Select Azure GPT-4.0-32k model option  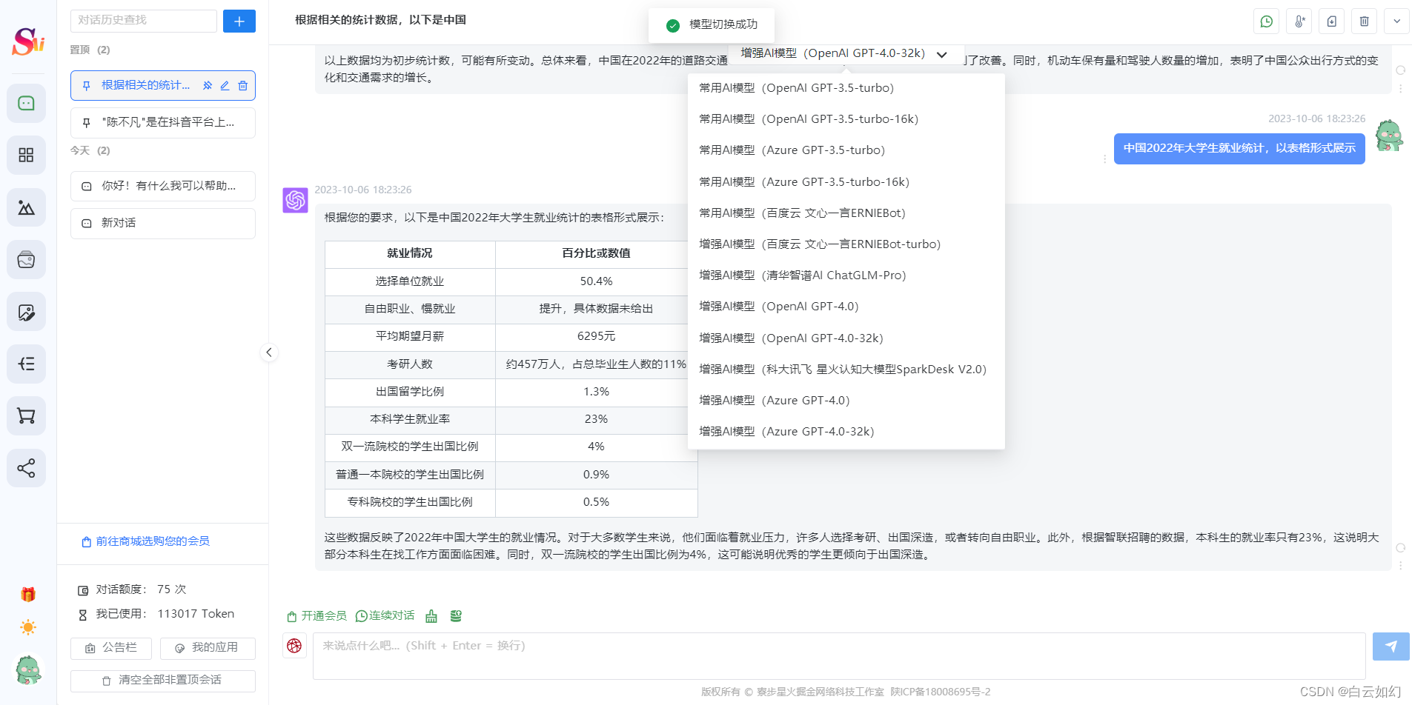846,432
